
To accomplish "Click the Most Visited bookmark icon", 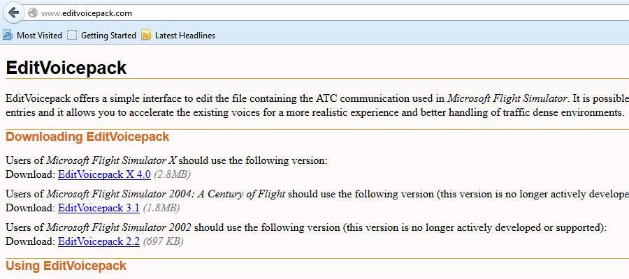I will pyautogui.click(x=8, y=35).
